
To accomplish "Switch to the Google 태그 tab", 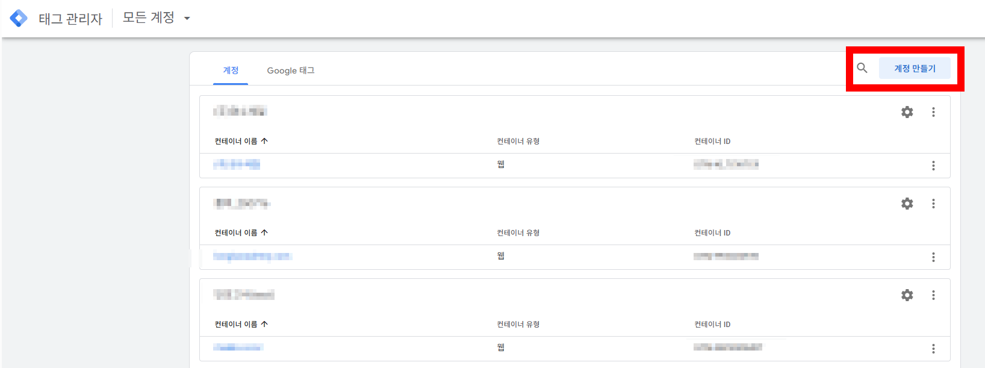I will 291,70.
